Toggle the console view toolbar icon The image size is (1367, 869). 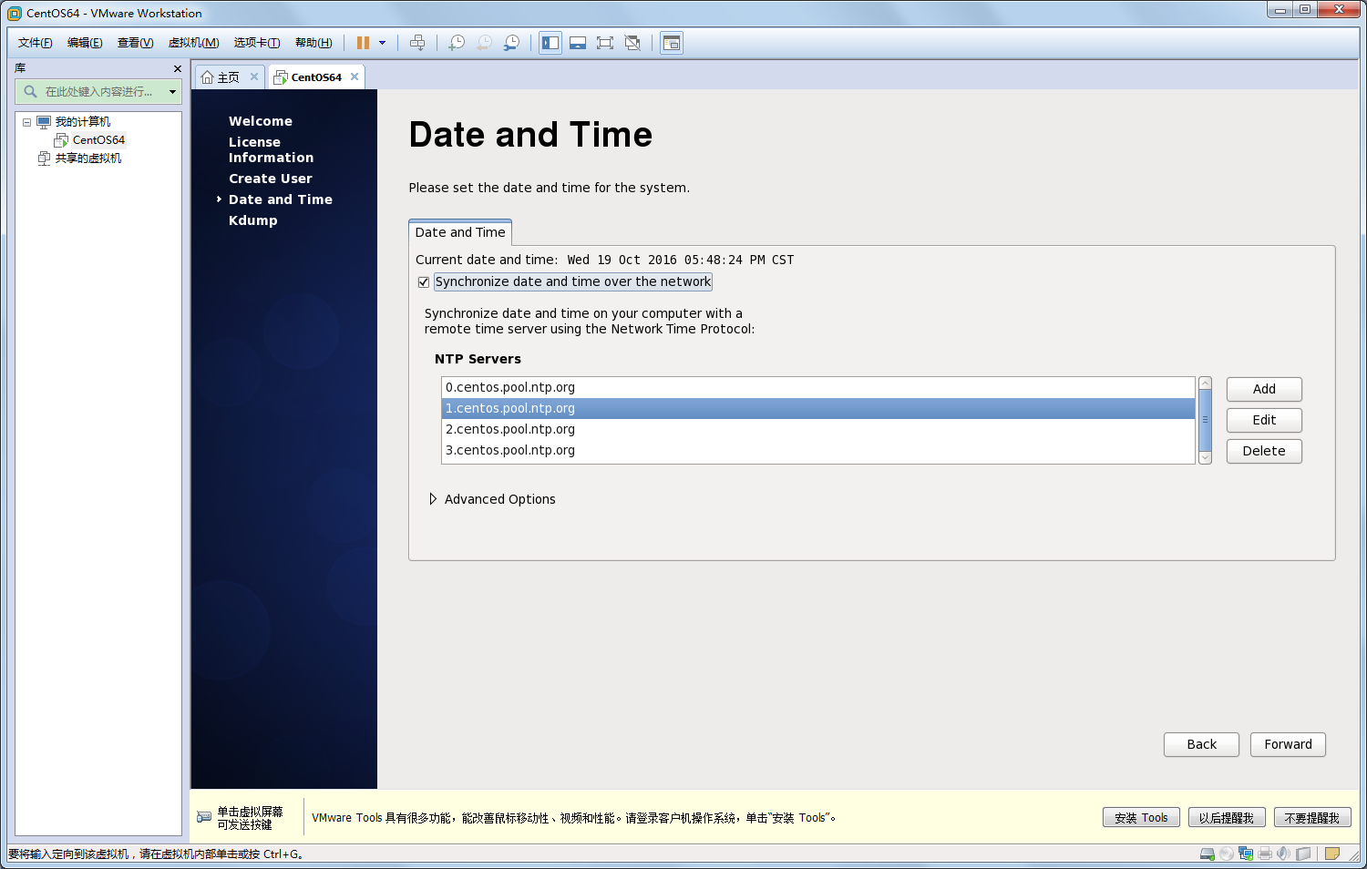(672, 43)
